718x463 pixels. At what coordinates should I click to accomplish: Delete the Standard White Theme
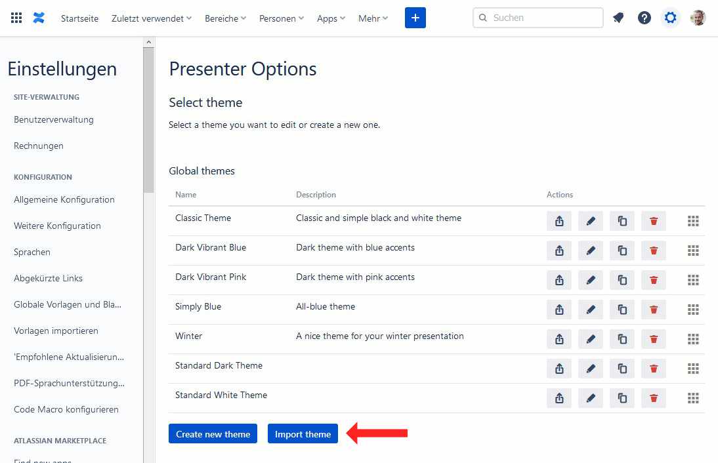pyautogui.click(x=654, y=398)
